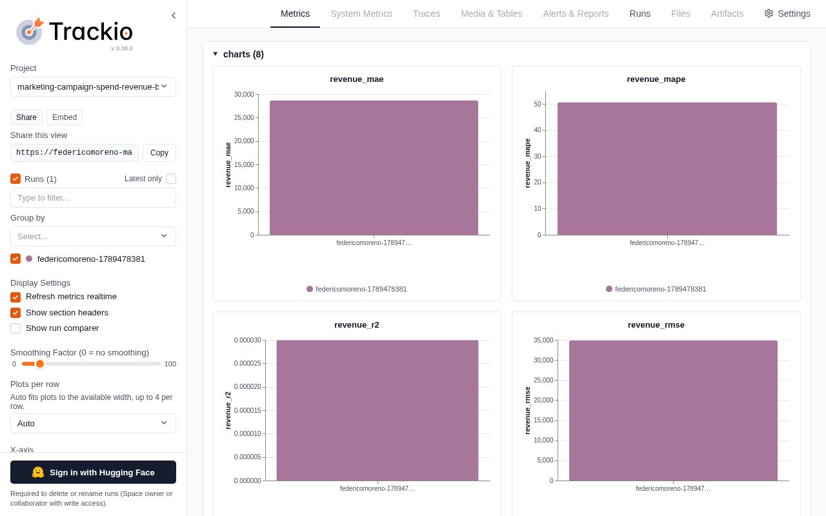Click the share view URL field

pyautogui.click(x=74, y=153)
